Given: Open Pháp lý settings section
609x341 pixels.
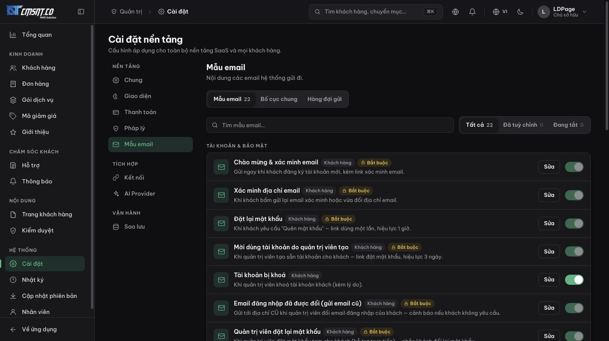Looking at the screenshot, I should click(151, 128).
